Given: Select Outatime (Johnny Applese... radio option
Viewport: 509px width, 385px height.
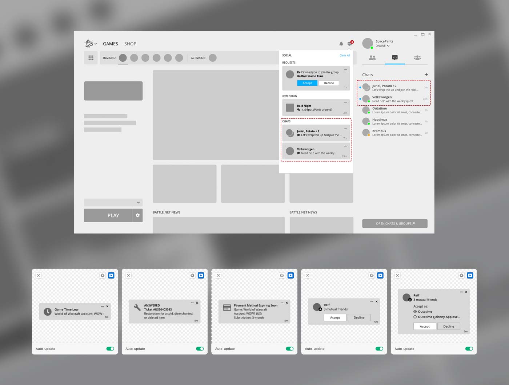Looking at the screenshot, I should click(x=415, y=317).
